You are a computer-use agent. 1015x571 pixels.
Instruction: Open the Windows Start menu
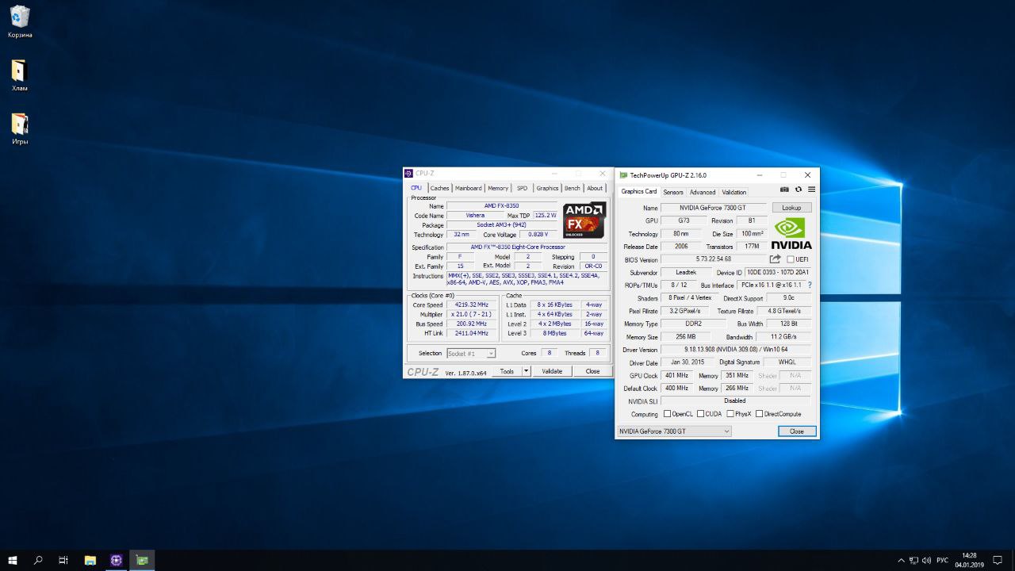pyautogui.click(x=13, y=560)
